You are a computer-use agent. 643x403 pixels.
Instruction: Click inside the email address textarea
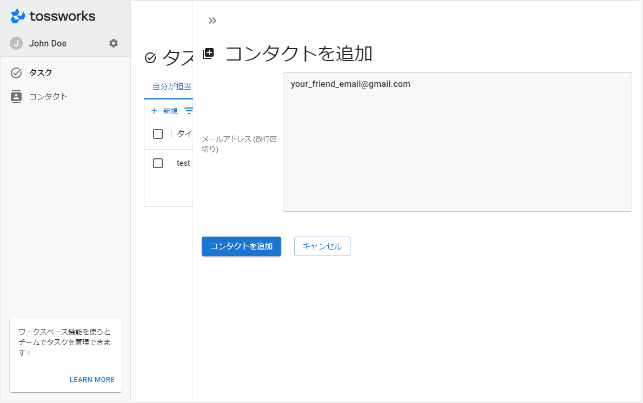coord(457,142)
